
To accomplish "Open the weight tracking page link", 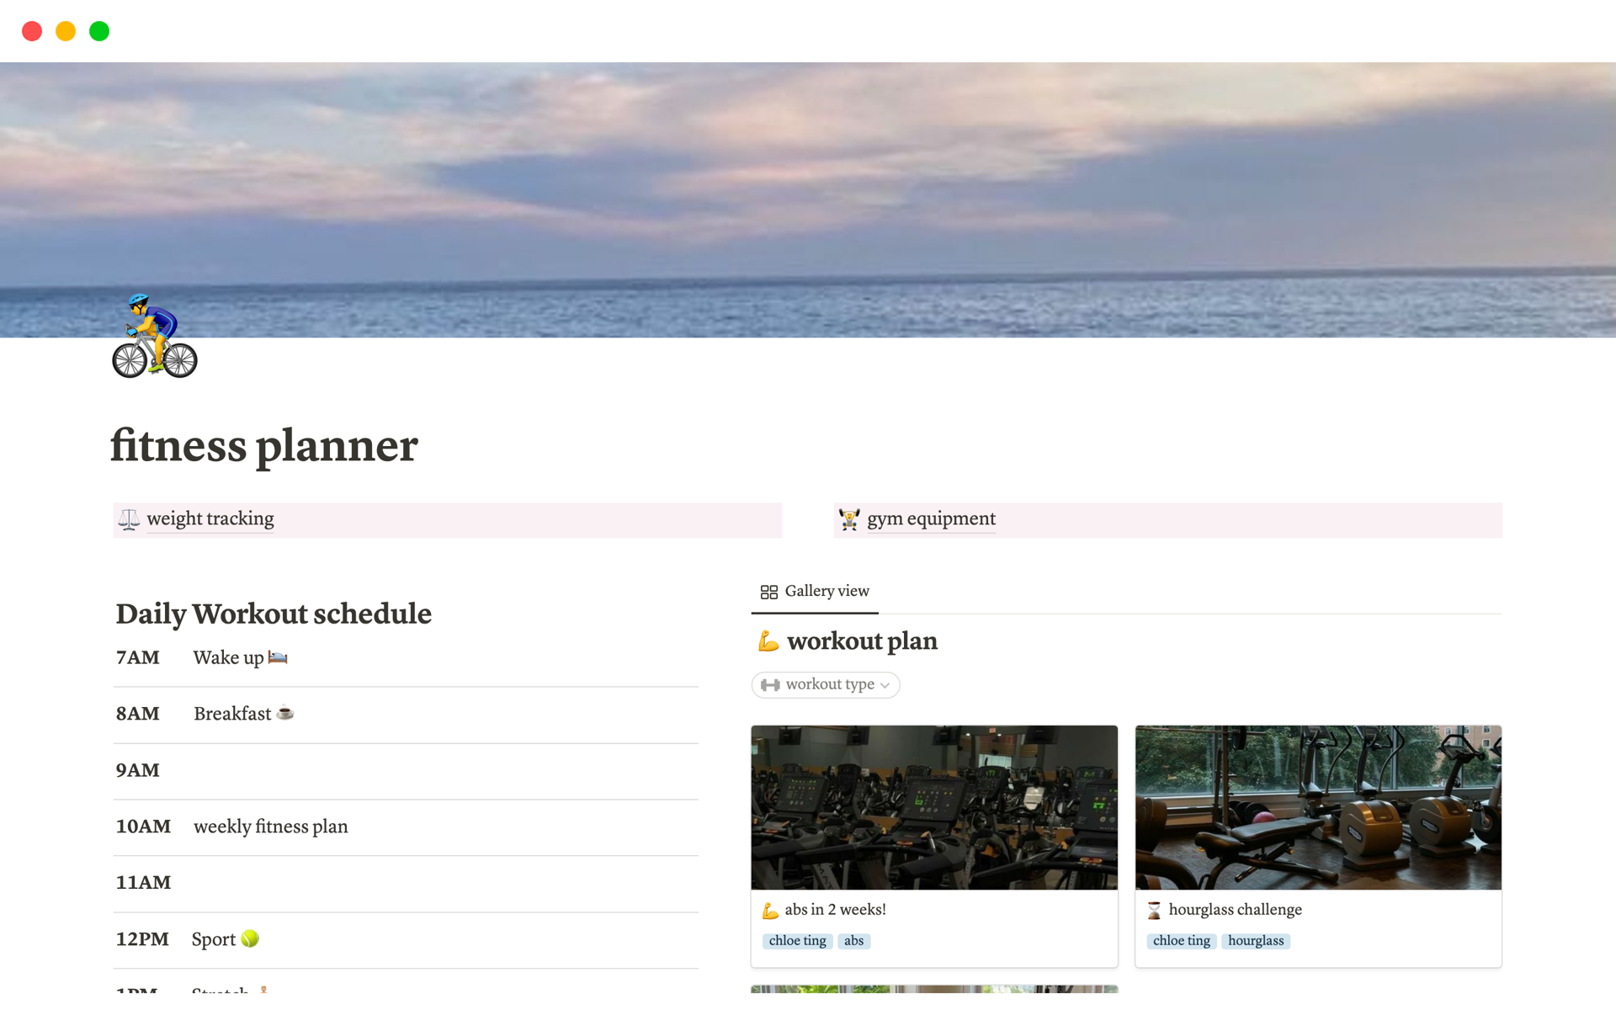I will point(210,518).
